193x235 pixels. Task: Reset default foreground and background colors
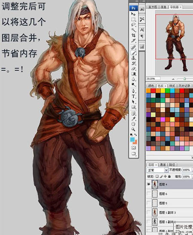[132, 134]
